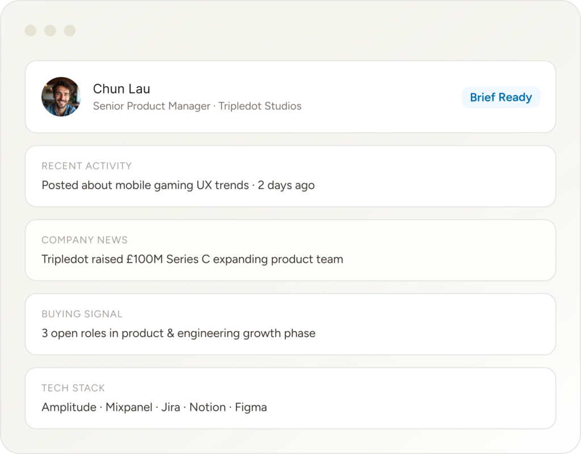Open the 3 open roles buying signal
581x454 pixels.
coord(178,333)
